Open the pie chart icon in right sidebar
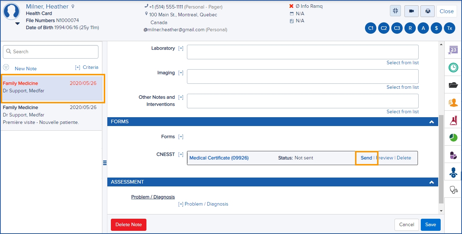 [x=453, y=137]
